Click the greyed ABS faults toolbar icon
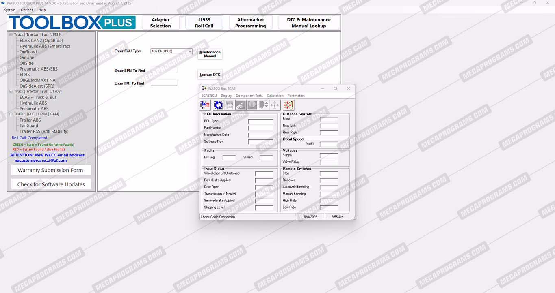Screen dimensions: 555x293 coord(230,105)
